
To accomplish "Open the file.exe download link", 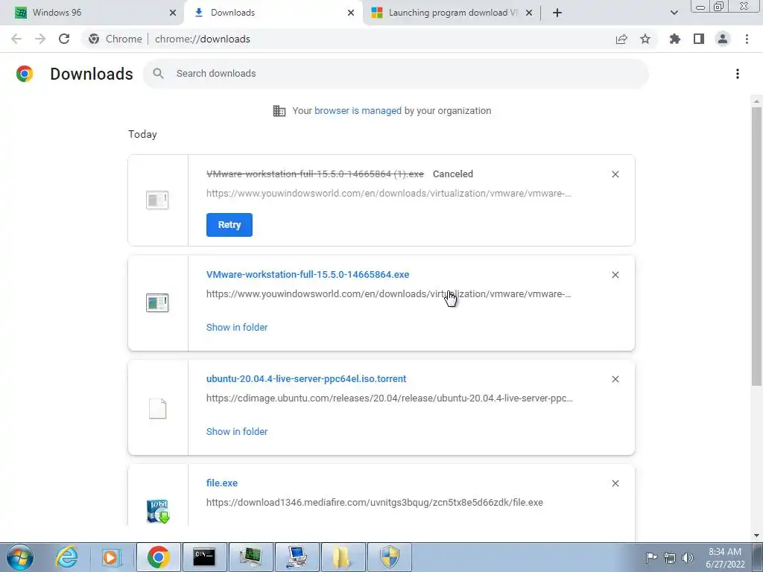I will (x=222, y=483).
